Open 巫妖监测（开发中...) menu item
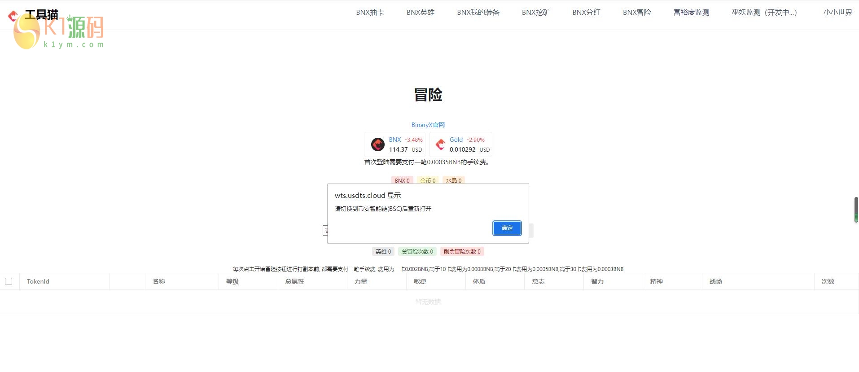 [x=764, y=13]
